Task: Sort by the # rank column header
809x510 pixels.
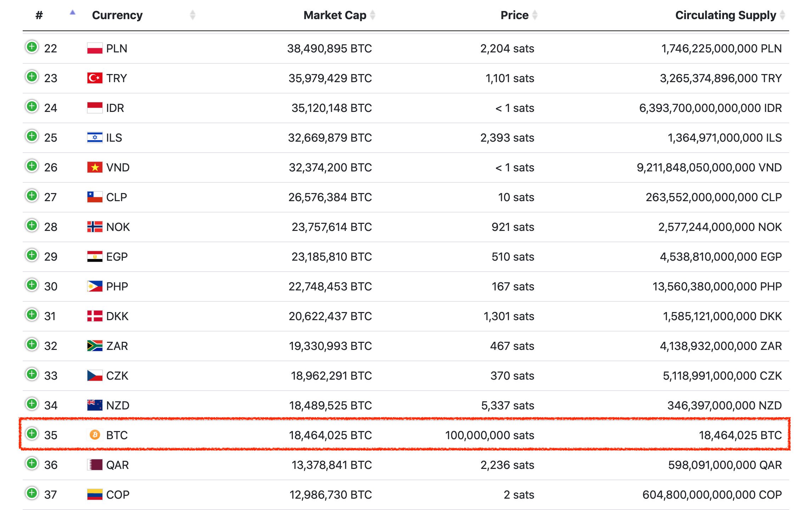Action: tap(39, 15)
